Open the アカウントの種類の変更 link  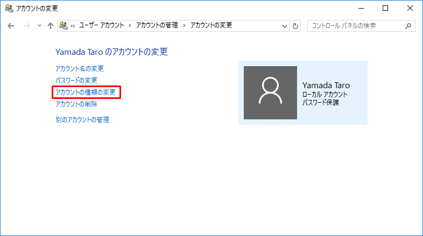[x=86, y=92]
